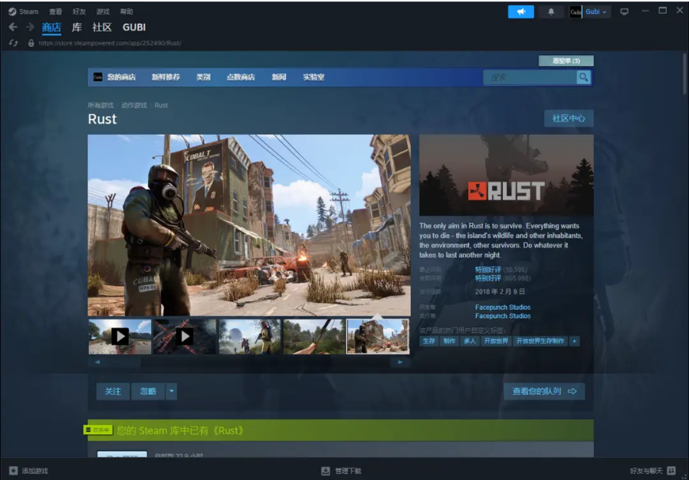Click the main Rust screenshot
This screenshot has width=689, height=480.
pos(249,225)
